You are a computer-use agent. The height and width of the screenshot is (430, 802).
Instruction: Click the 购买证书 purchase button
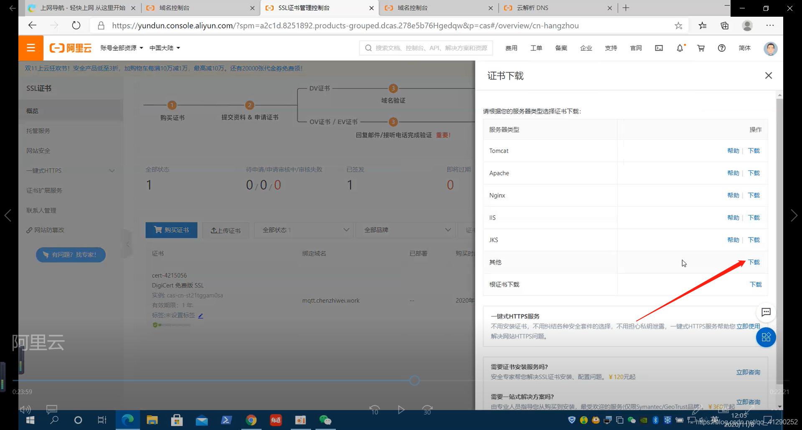coord(171,230)
